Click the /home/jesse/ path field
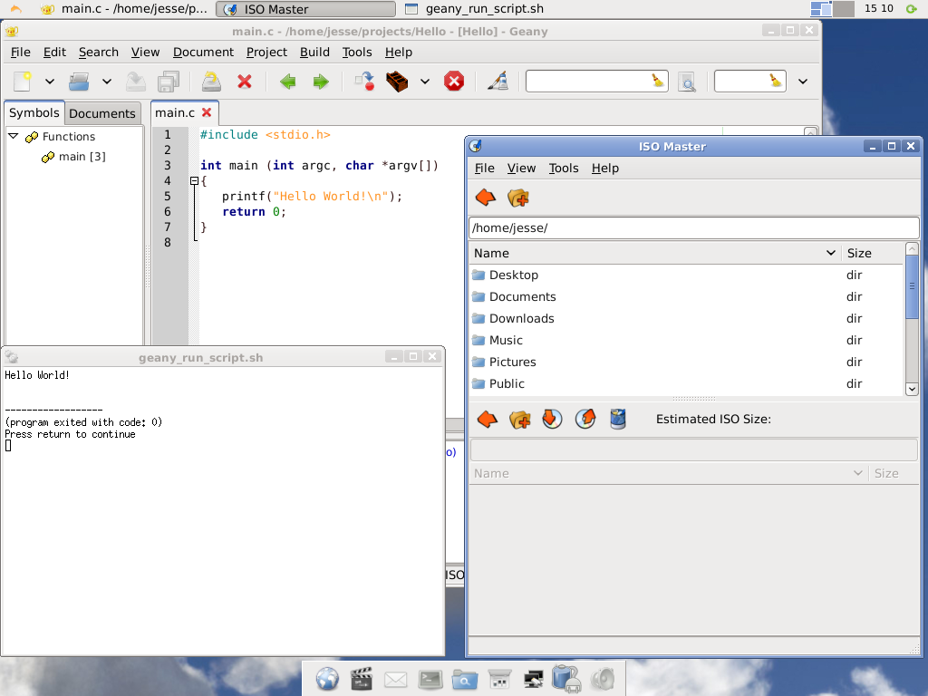 coord(693,227)
